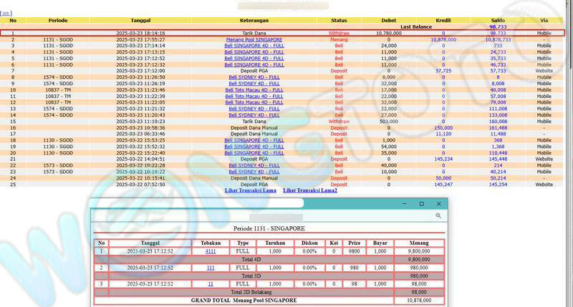
Task: Click the Debet column header
Action: [388, 21]
